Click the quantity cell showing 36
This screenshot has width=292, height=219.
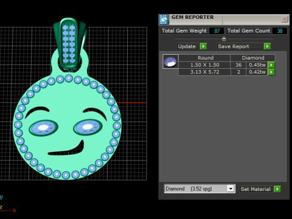click(x=238, y=65)
